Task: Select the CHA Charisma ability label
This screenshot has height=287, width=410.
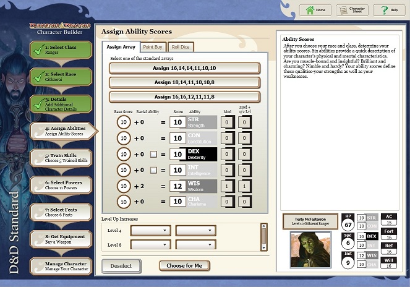Action: (x=202, y=202)
